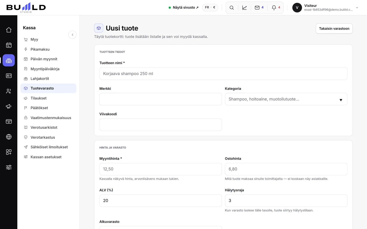Select Tuotevarasto menu item

pos(48,88)
